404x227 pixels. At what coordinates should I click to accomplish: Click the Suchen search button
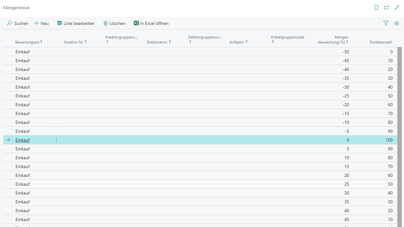coord(18,23)
